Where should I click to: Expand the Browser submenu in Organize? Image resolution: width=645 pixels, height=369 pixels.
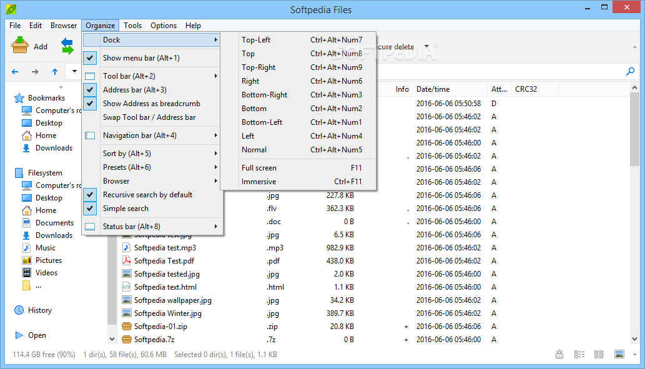point(152,181)
